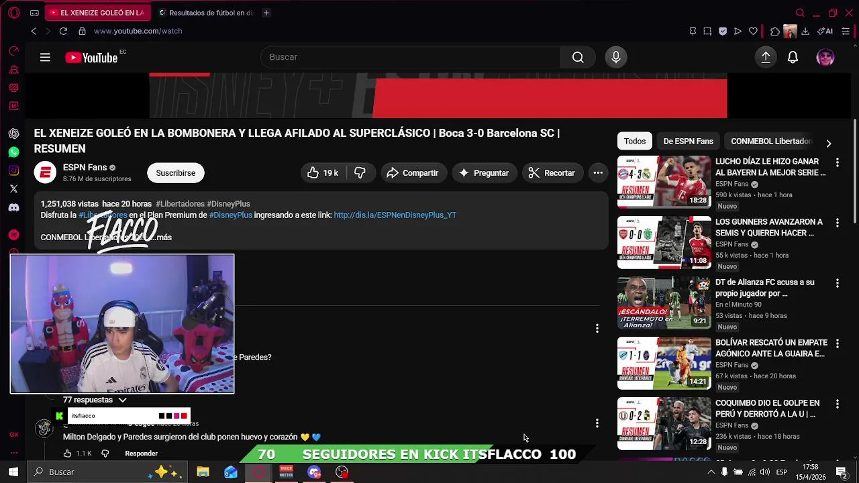This screenshot has width=859, height=483.
Task: Click the YouTube search magnifier button
Action: (578, 57)
